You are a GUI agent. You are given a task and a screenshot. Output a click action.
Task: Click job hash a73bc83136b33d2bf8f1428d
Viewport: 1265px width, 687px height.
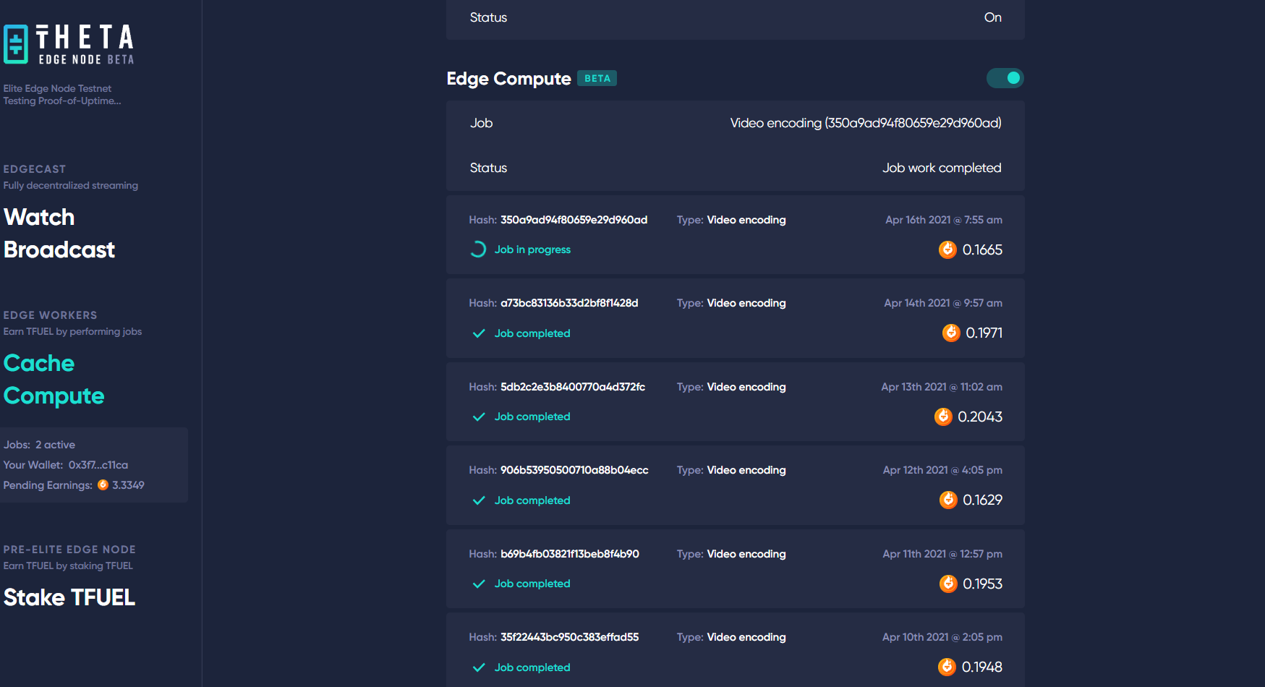coord(569,303)
